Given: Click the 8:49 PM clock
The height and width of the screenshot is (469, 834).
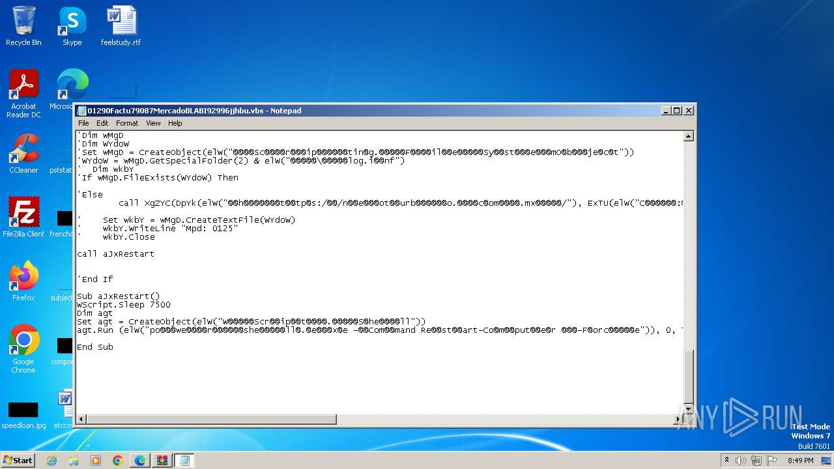Looking at the screenshot, I should click(800, 461).
